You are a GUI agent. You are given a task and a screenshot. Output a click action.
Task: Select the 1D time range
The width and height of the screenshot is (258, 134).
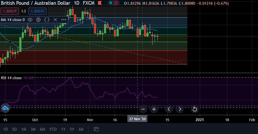[5, 129]
